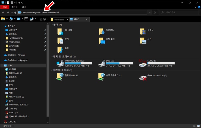Click the drive-with-lock toolbar icon
This screenshot has height=128, width=201.
click(x=32, y=19)
